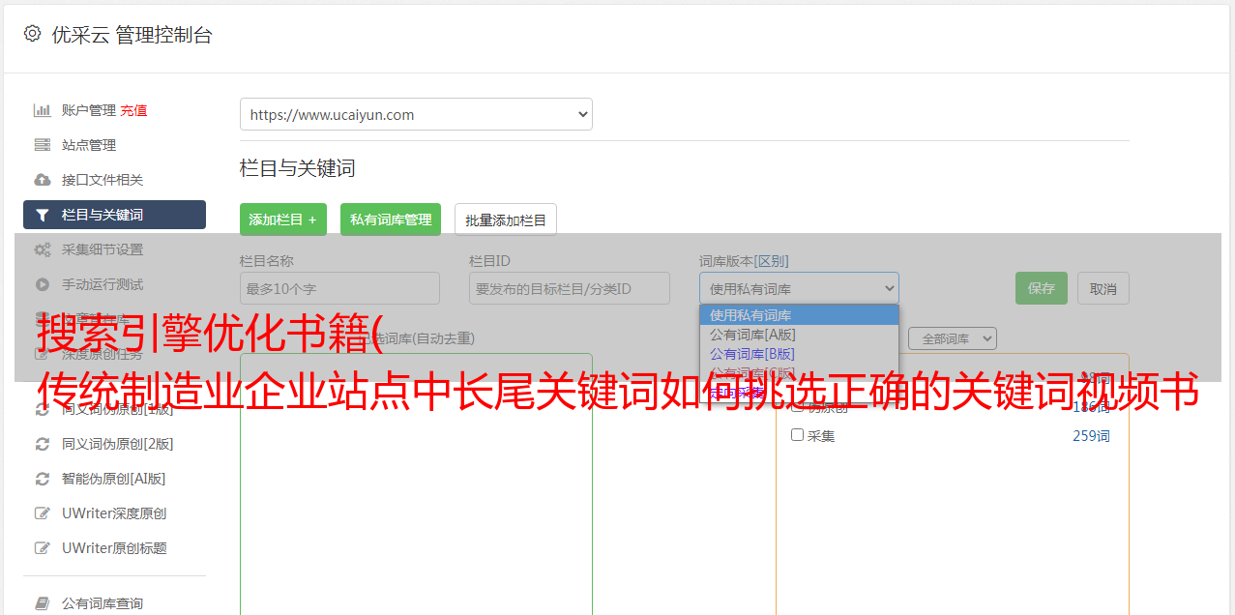Image resolution: width=1235 pixels, height=615 pixels.
Task: Click the 批量添加栏目 button
Action: point(506,220)
